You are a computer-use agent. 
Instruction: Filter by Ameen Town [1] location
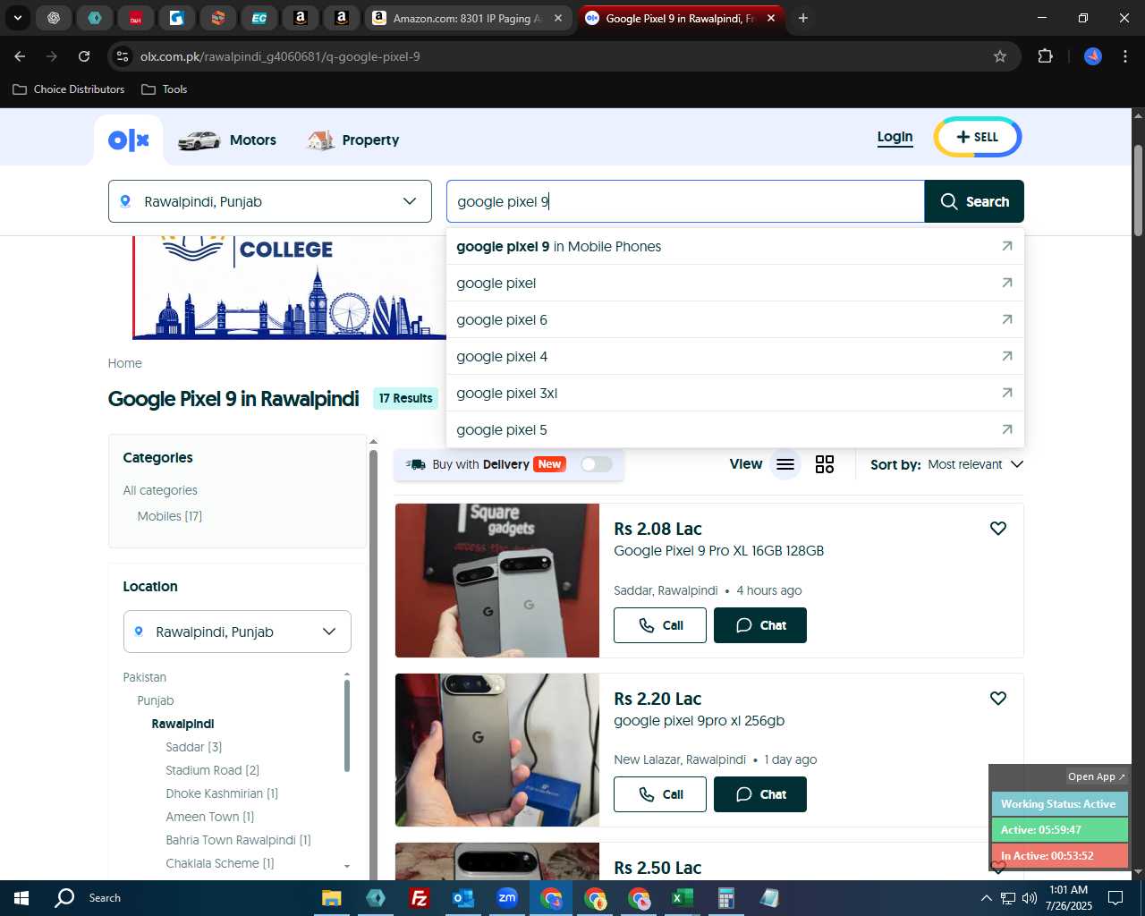click(210, 817)
